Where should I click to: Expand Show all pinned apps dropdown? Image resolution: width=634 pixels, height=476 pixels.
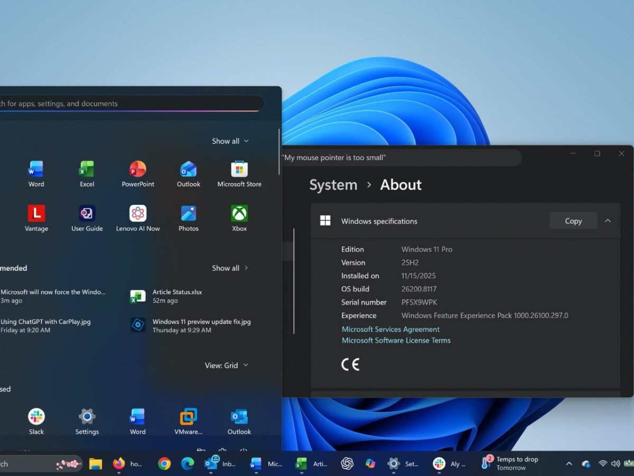[230, 141]
